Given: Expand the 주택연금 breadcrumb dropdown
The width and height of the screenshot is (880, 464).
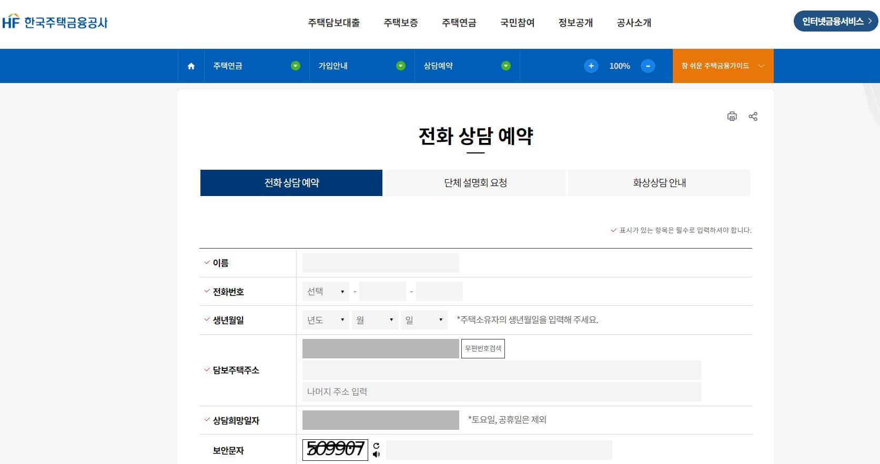Looking at the screenshot, I should click(296, 66).
